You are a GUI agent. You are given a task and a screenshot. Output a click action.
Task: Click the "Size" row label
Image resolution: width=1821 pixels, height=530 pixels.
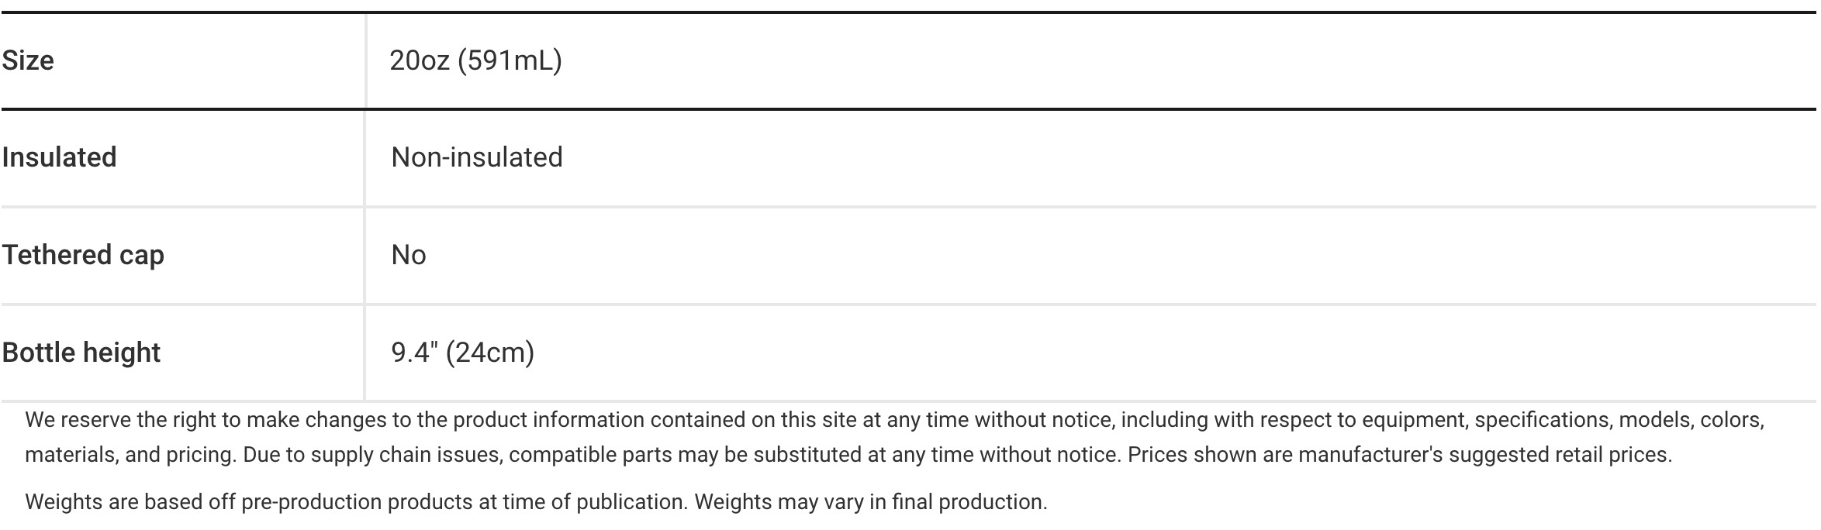(28, 60)
